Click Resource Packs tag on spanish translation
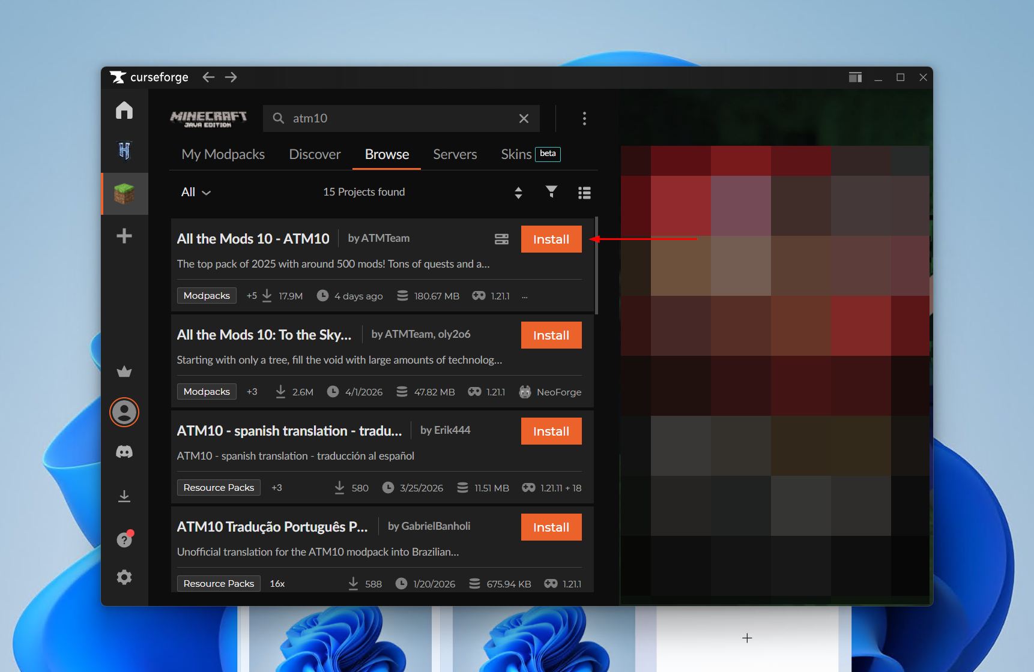The height and width of the screenshot is (672, 1034). pyautogui.click(x=219, y=488)
